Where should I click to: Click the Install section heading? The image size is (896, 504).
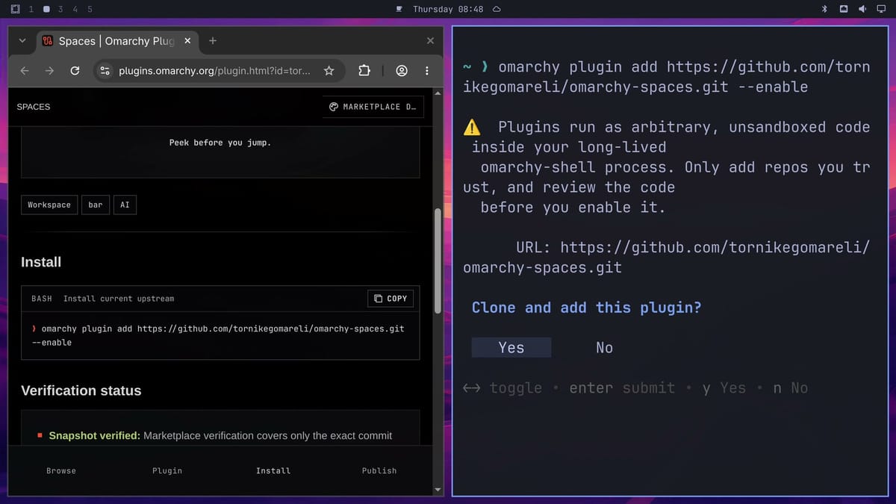pos(41,262)
